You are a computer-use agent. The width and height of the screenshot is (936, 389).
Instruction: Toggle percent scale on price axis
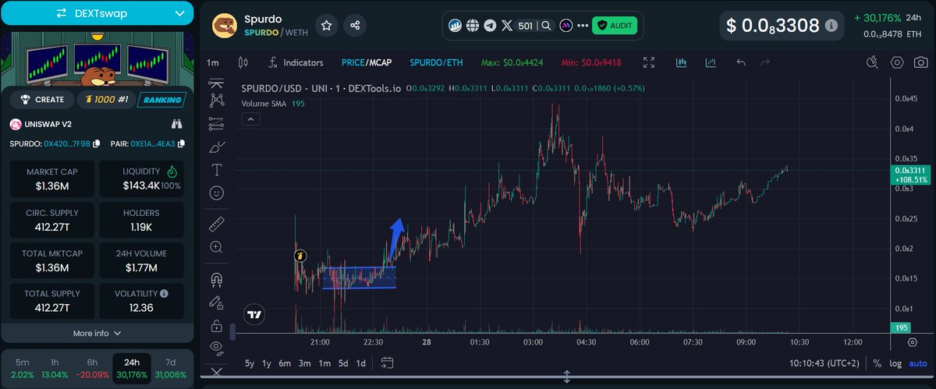[877, 363]
